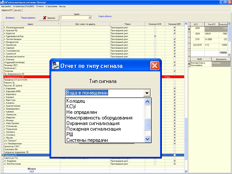The image size is (232, 174).
Task: Toggle БИК checkbox for 'с. Каменка' row
Action: [x=175, y=103]
